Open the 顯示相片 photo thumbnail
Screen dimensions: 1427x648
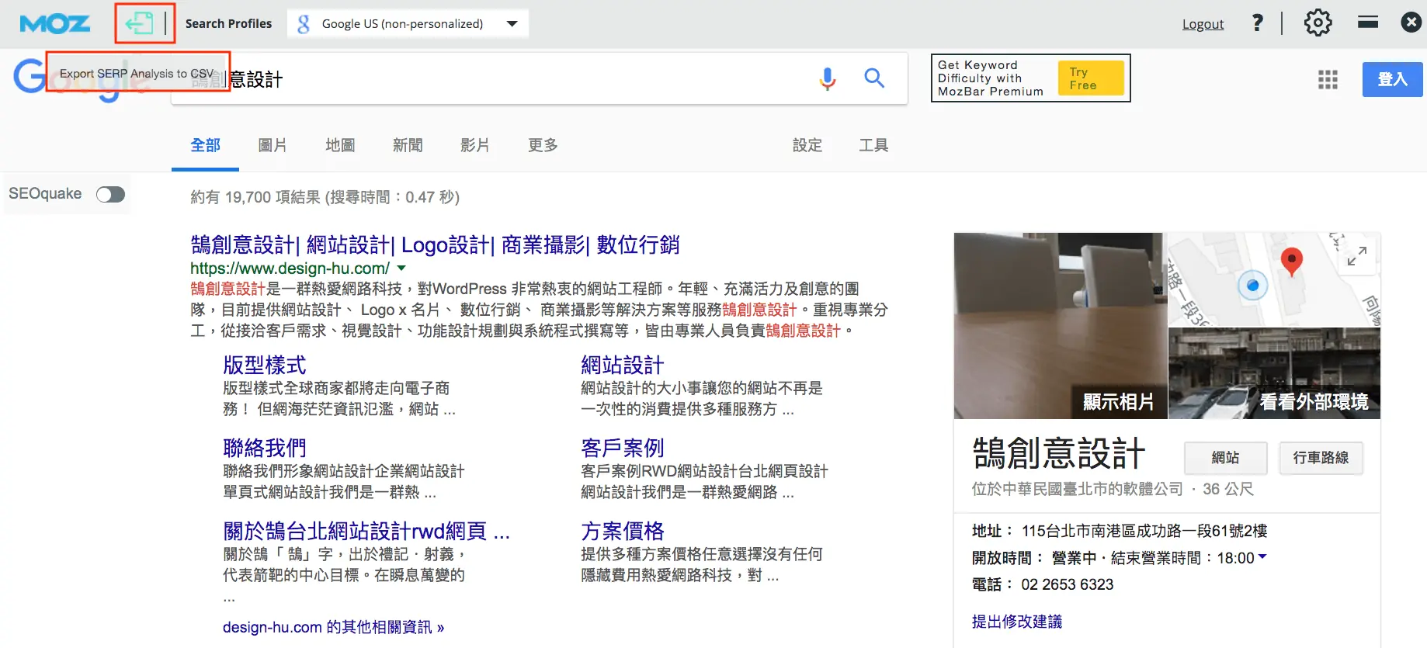[1061, 326]
